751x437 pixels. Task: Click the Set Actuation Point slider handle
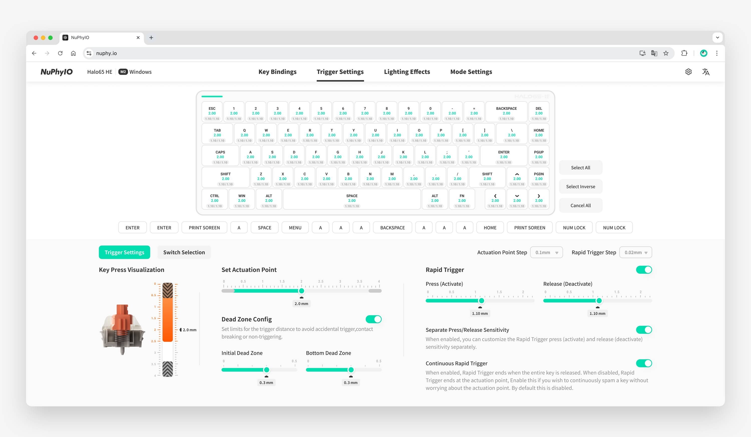[302, 291]
